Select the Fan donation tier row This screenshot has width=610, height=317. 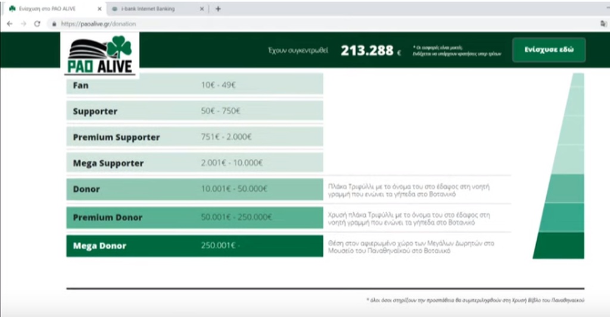[x=195, y=84]
